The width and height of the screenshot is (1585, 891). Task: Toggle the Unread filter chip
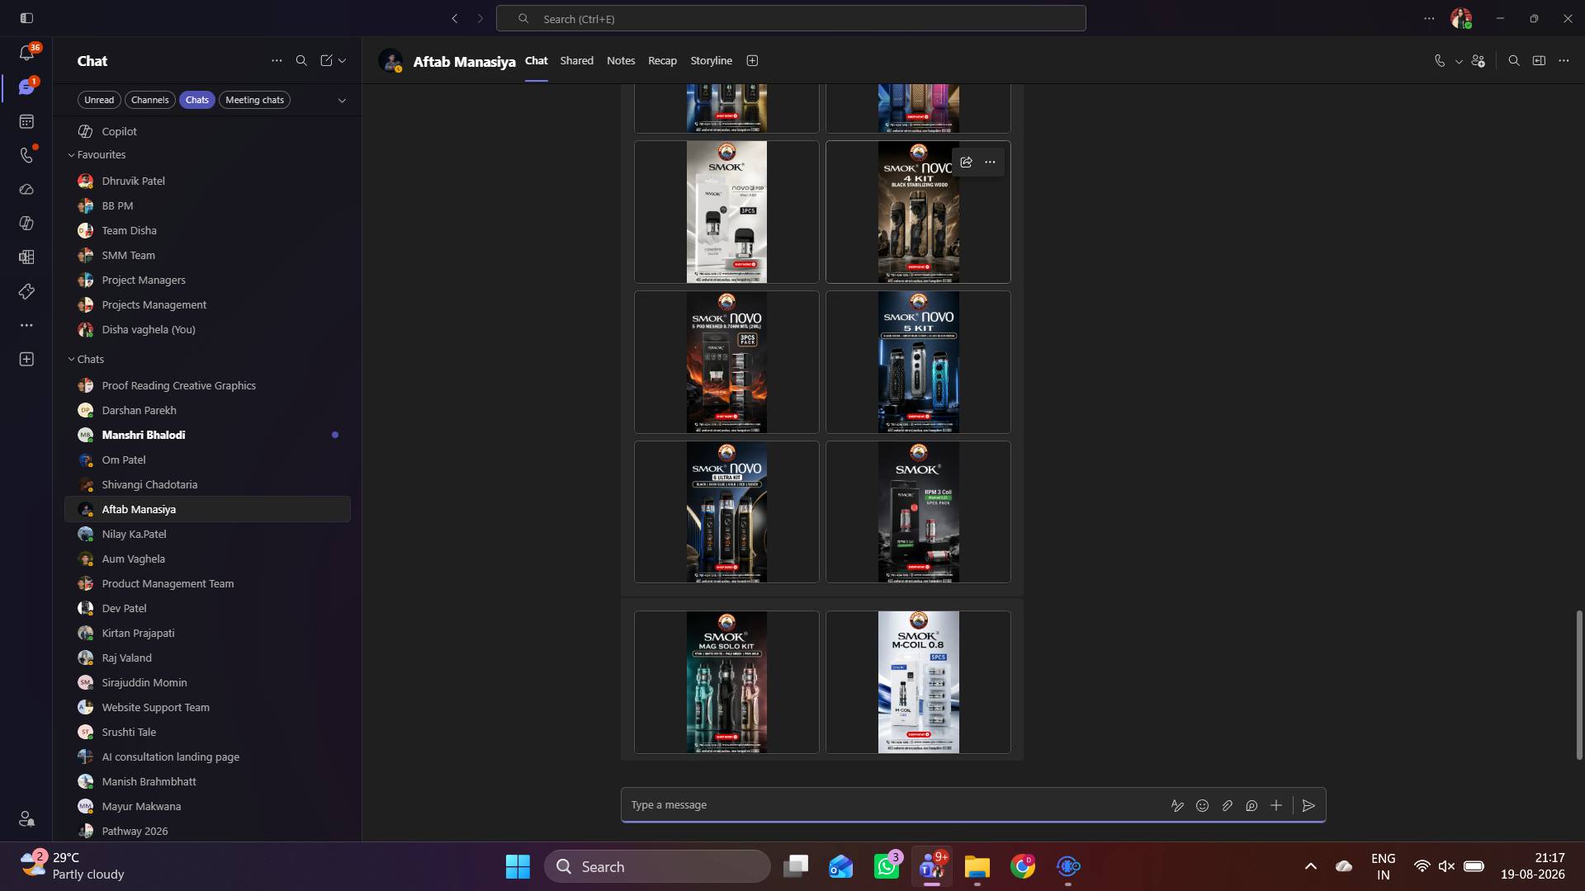pos(99,100)
